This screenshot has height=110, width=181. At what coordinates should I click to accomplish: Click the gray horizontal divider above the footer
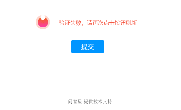click(90, 90)
